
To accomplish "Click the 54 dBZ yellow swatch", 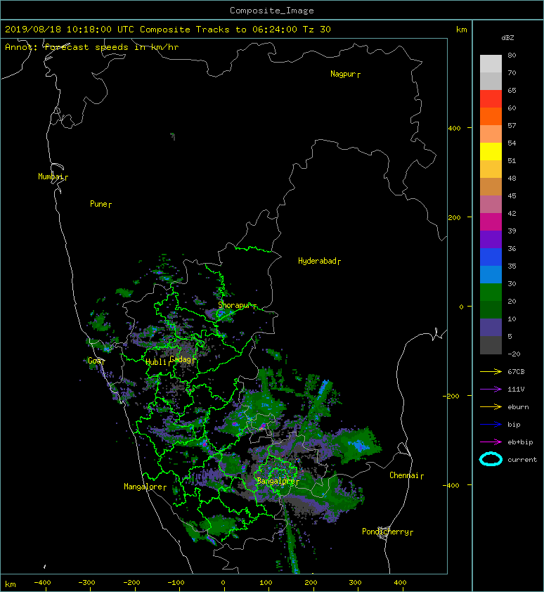I will pos(491,151).
